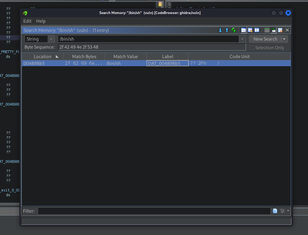
Task: Click the blue up arrow previous-match icon
Action: pos(227,30)
